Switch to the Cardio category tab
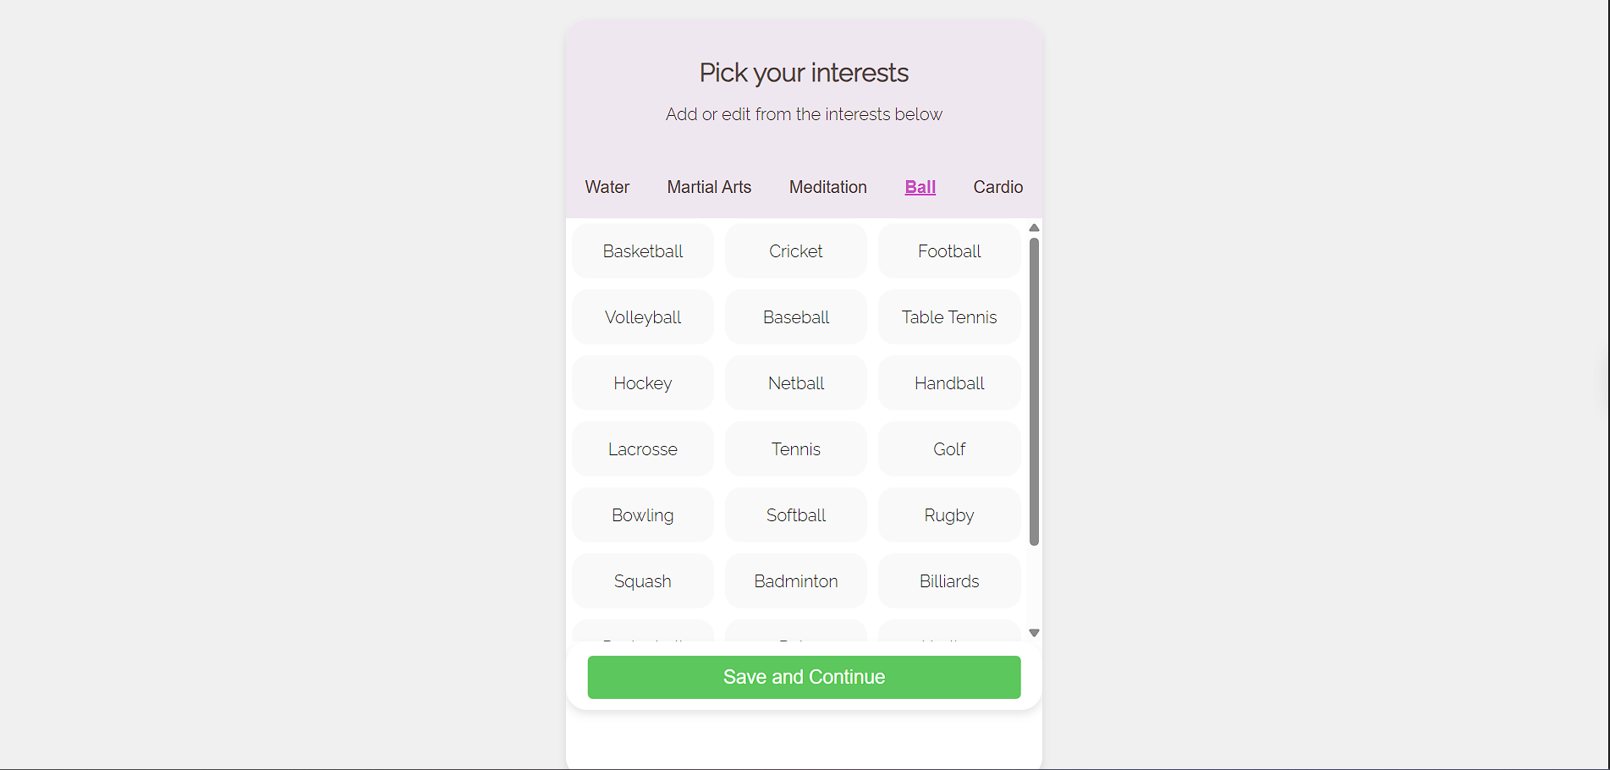This screenshot has width=1610, height=770. tap(998, 187)
